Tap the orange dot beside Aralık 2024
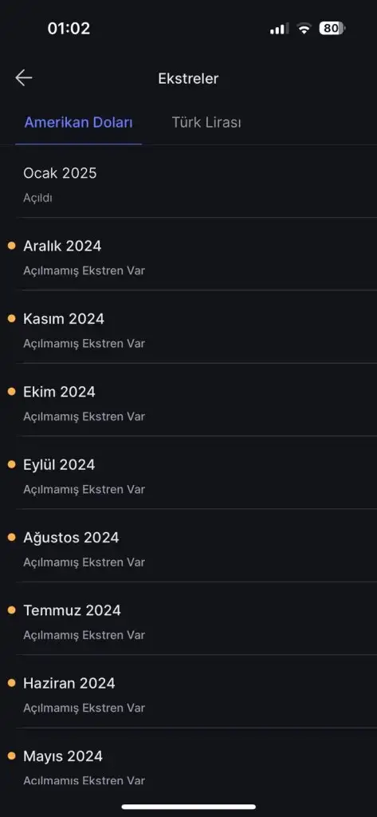 (11, 246)
